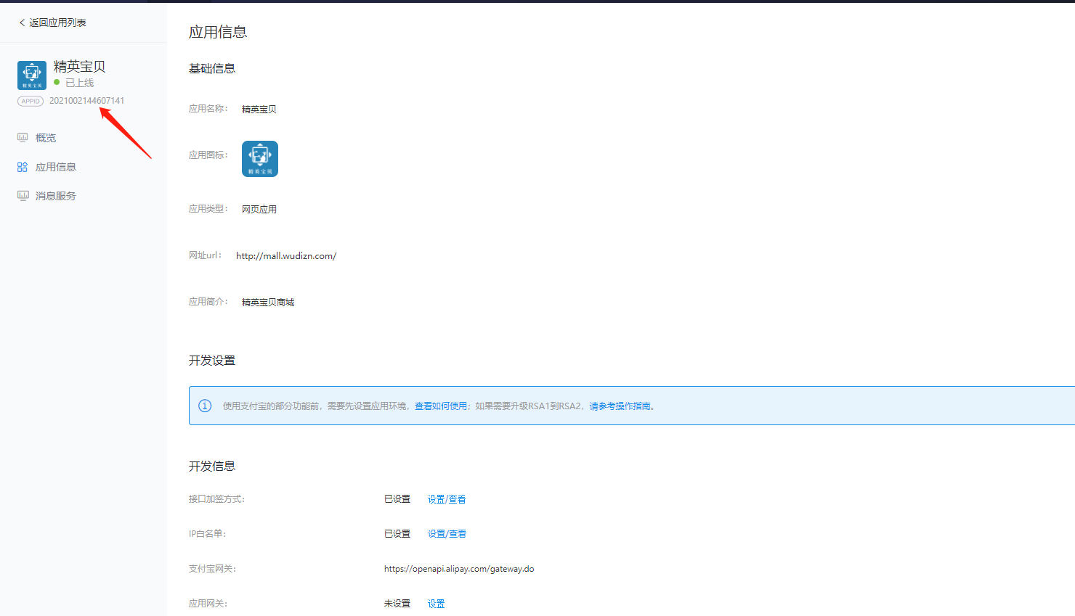1075x616 pixels.
Task: Click the green 已上线 status dot
Action: [x=57, y=82]
